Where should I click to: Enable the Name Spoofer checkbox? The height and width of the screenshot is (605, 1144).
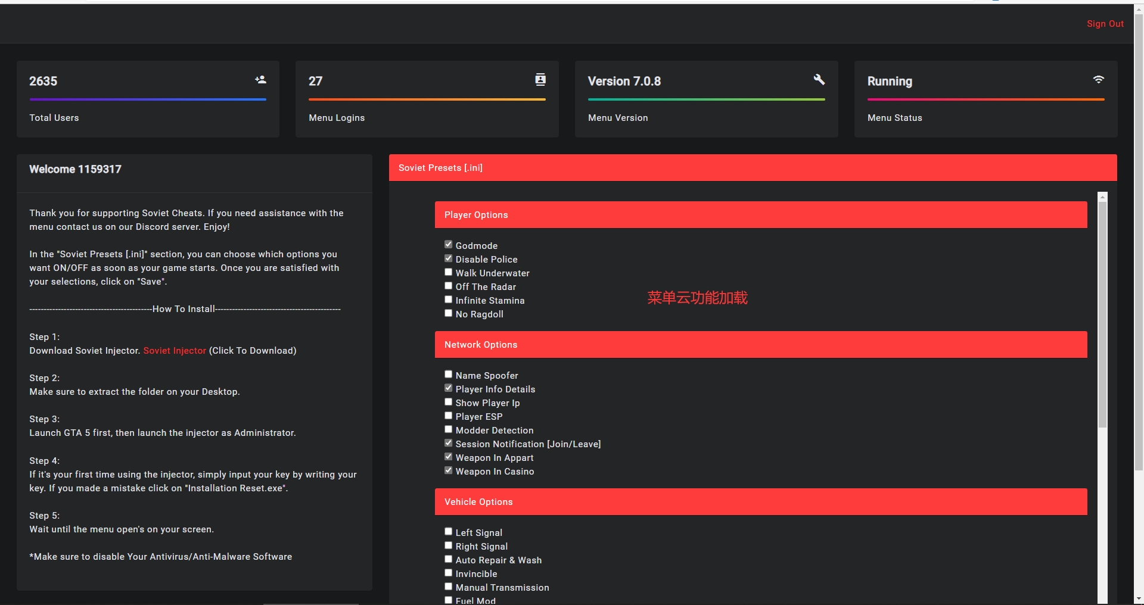click(x=449, y=375)
